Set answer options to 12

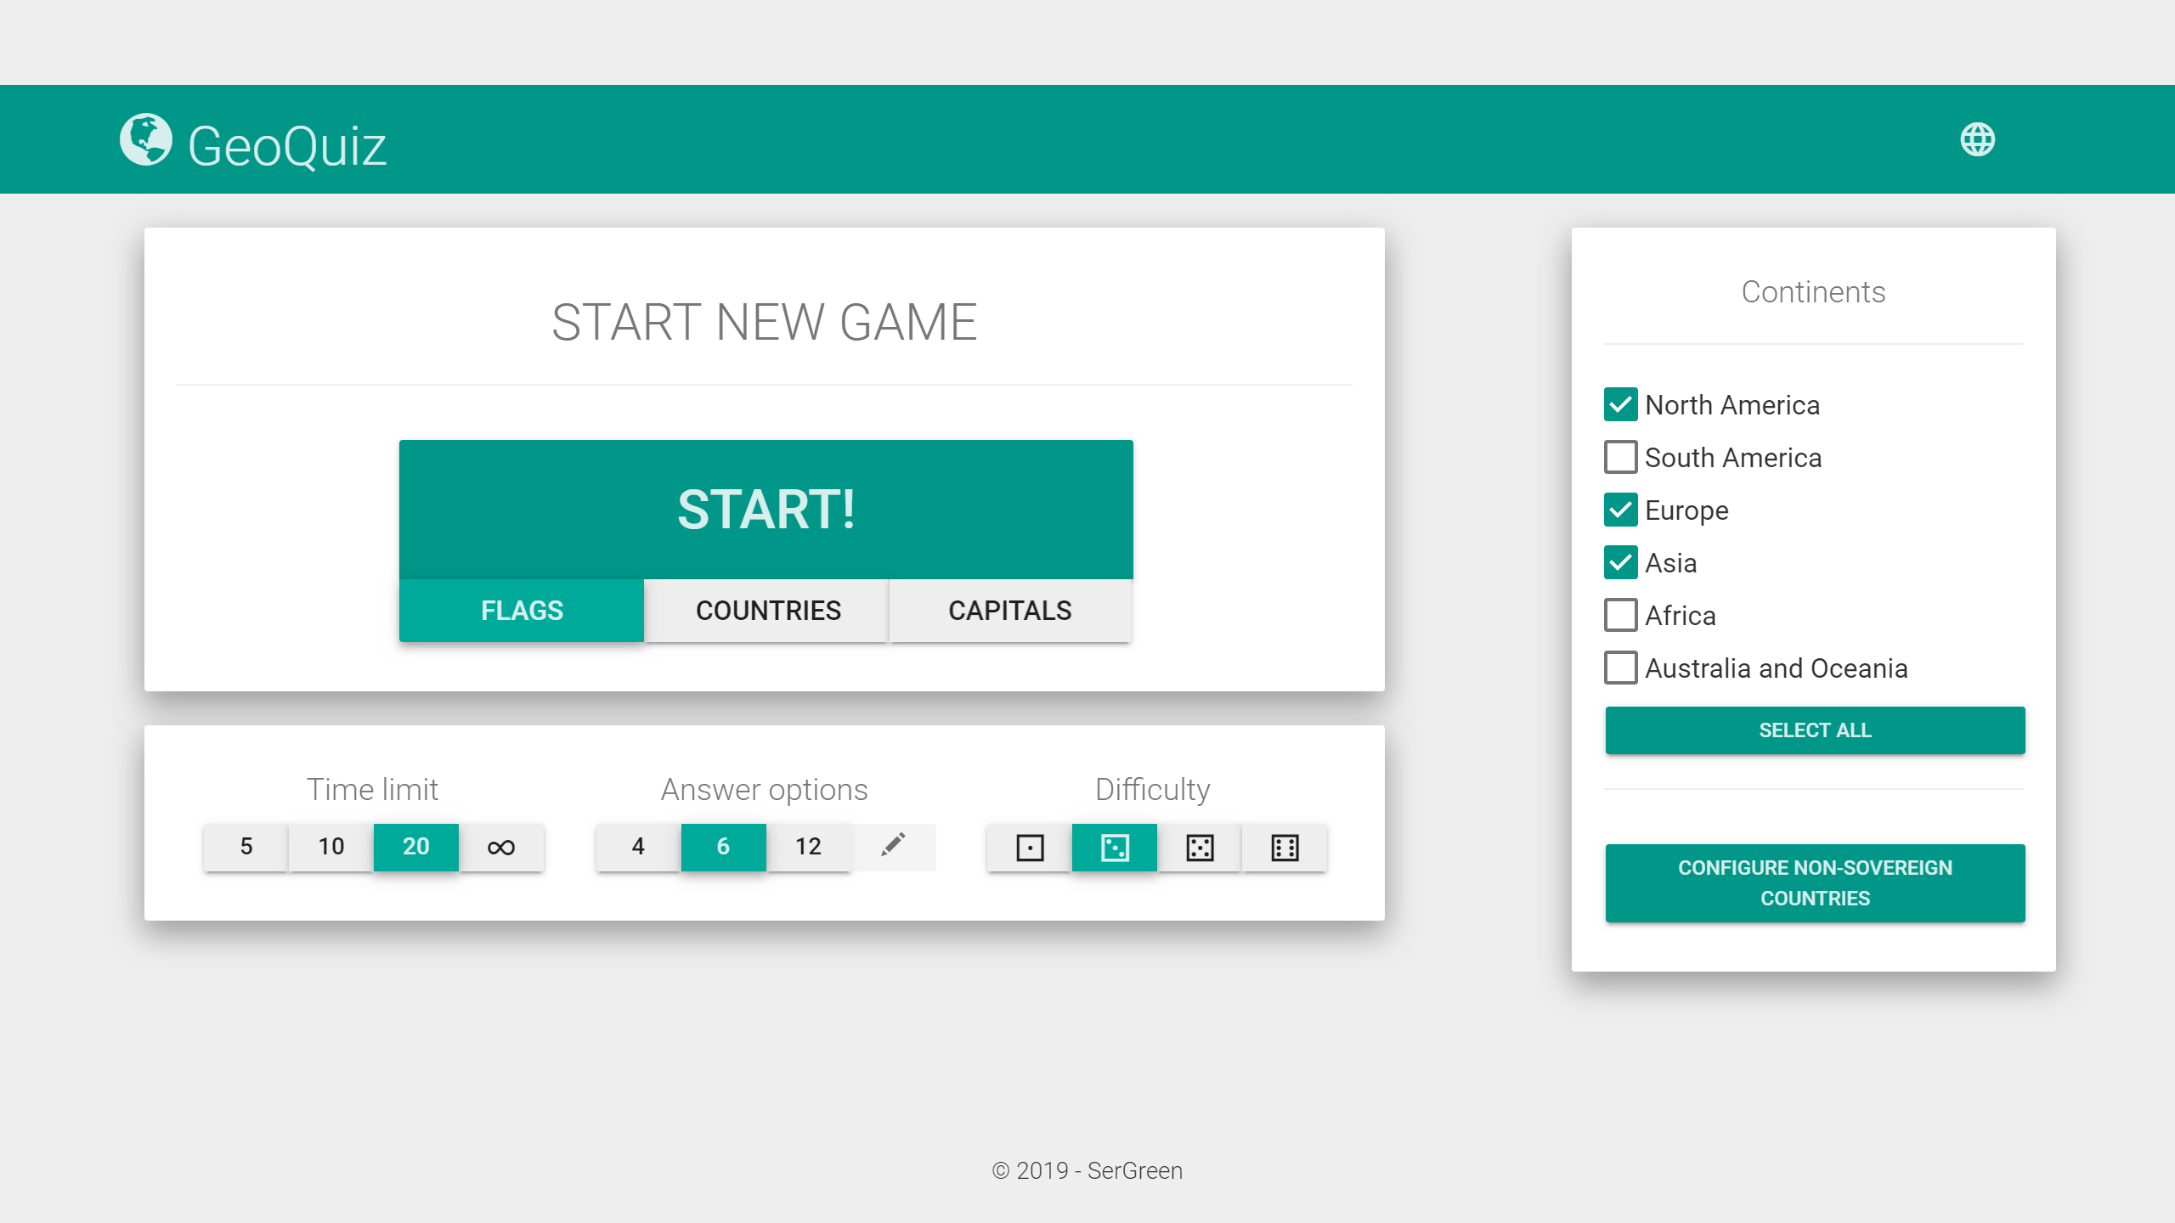tap(808, 847)
